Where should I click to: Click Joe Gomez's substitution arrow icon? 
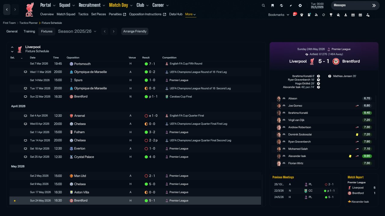[357, 106]
